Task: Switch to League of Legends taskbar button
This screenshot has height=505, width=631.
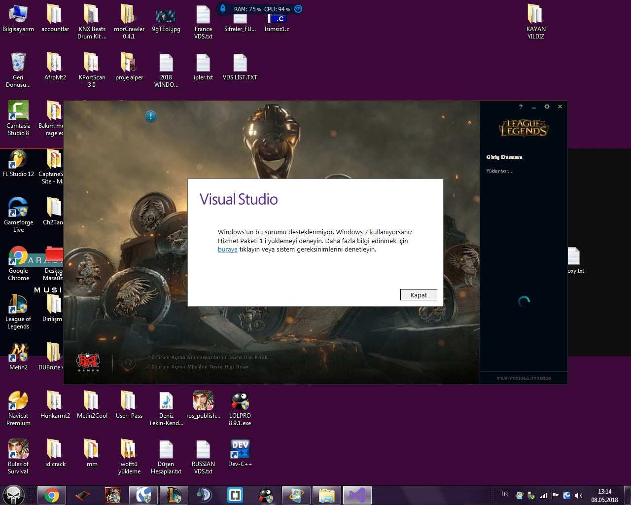Action: coord(174,495)
